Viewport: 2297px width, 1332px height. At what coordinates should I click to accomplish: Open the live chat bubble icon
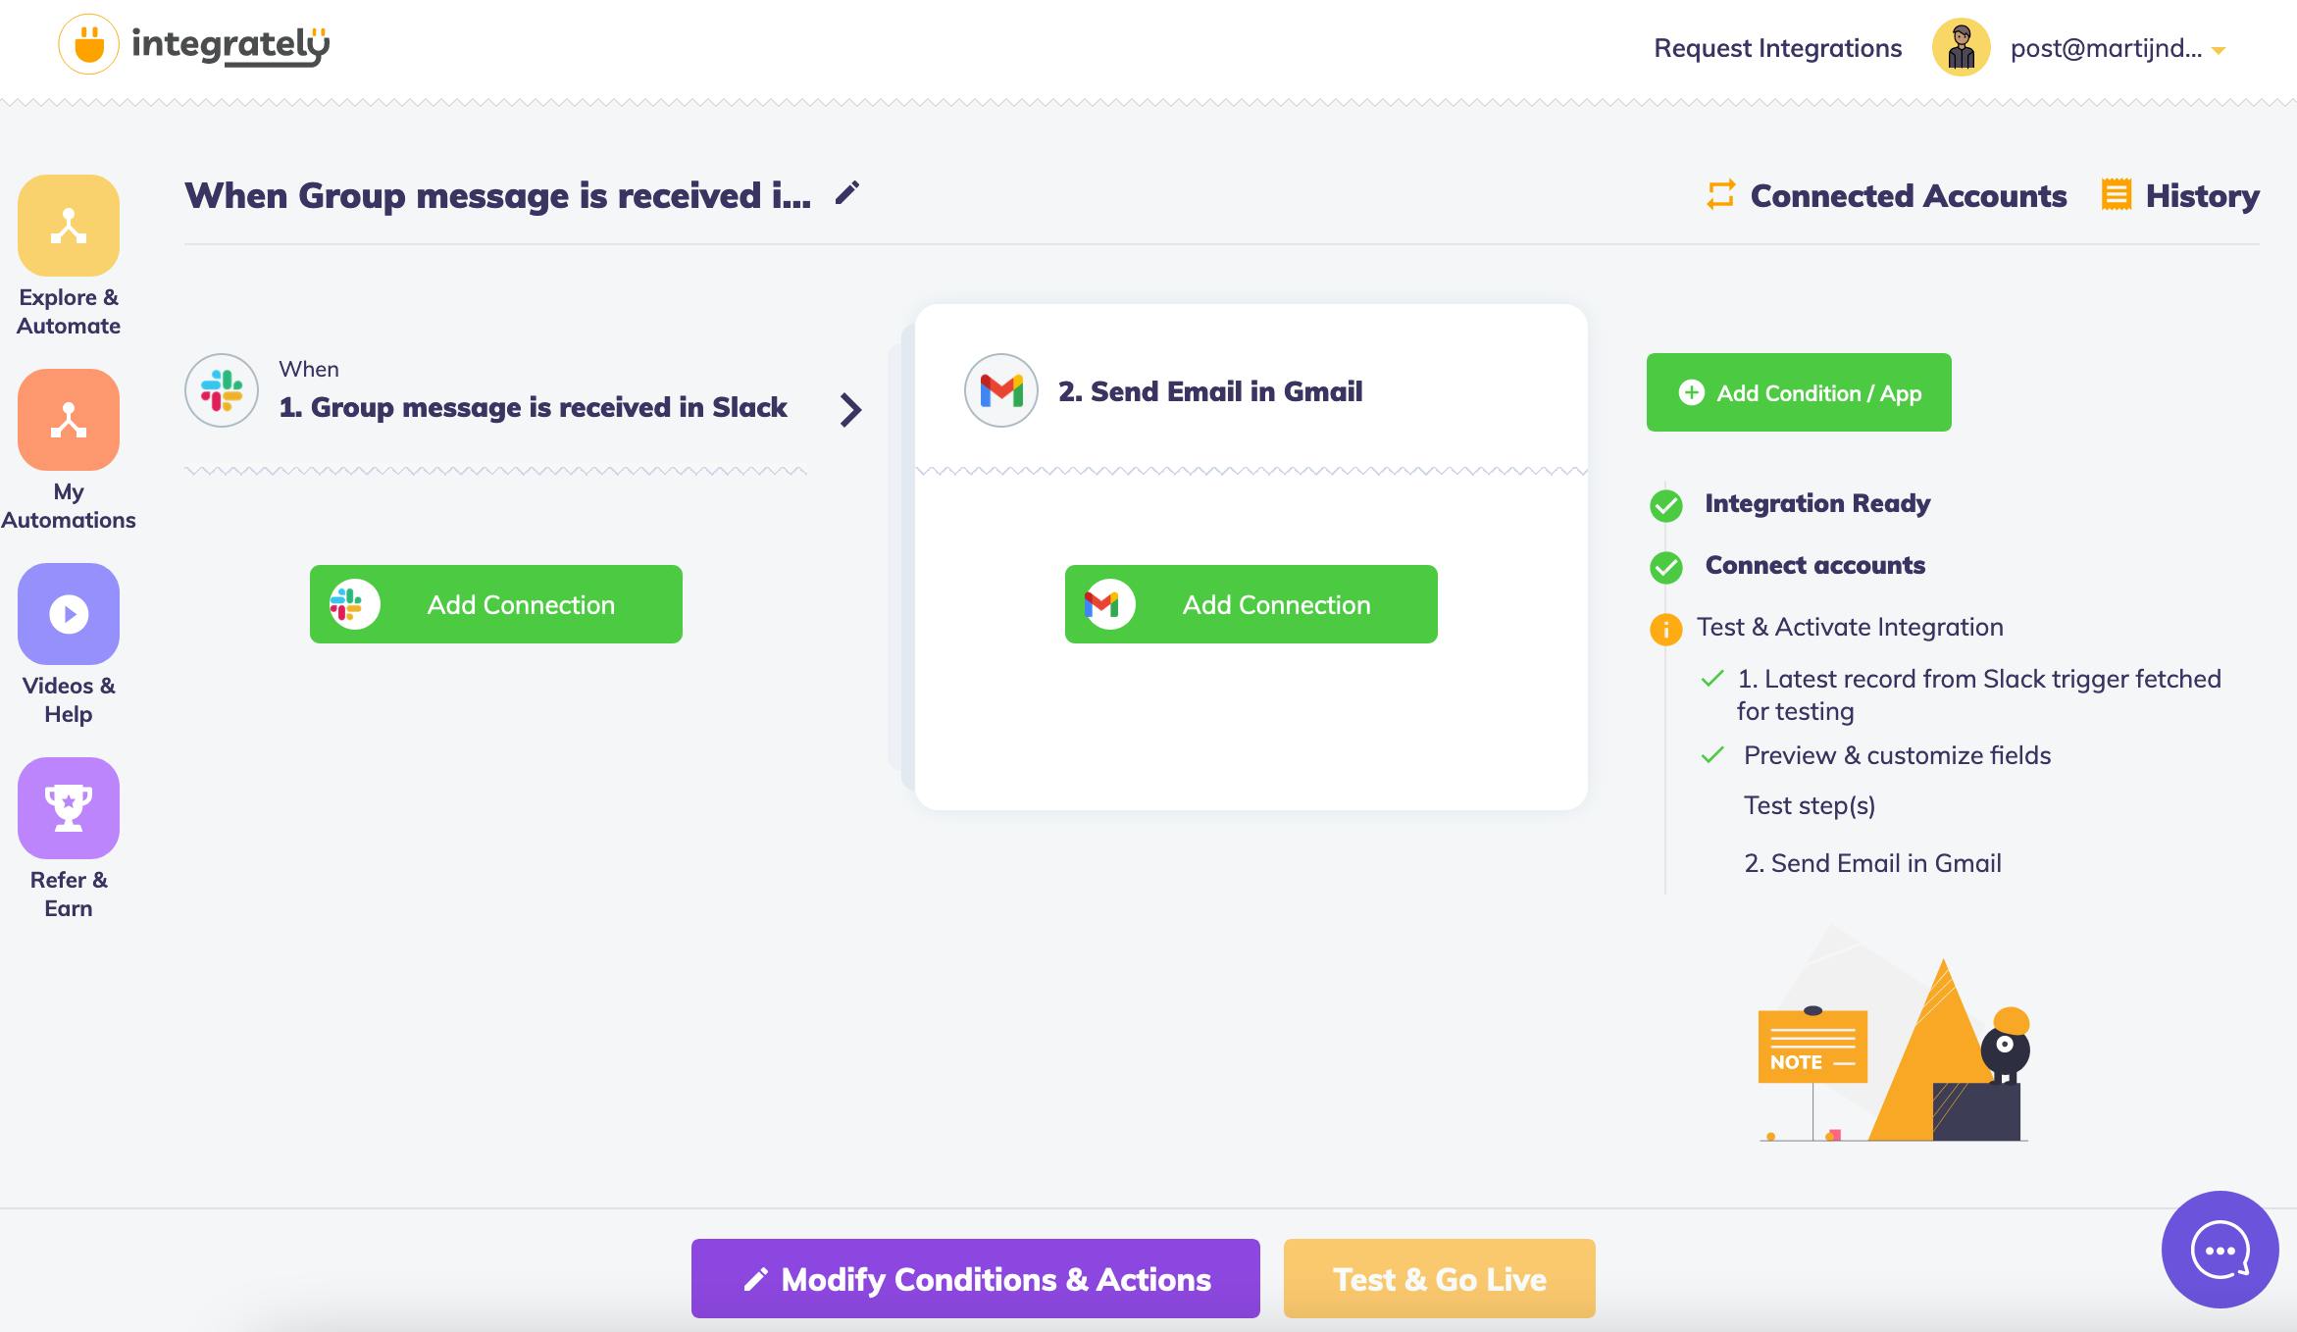(x=2220, y=1250)
